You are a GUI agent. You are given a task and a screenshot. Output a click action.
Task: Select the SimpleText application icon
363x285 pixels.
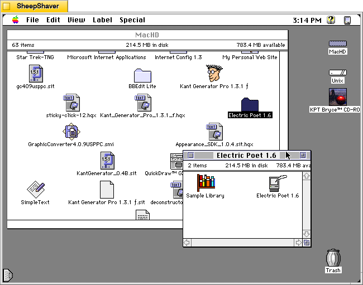[36, 190]
